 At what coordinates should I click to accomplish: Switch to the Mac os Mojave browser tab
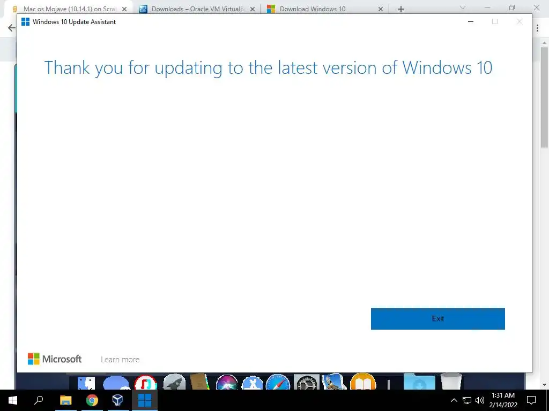(69, 9)
